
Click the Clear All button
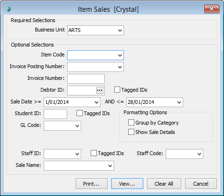point(164,183)
